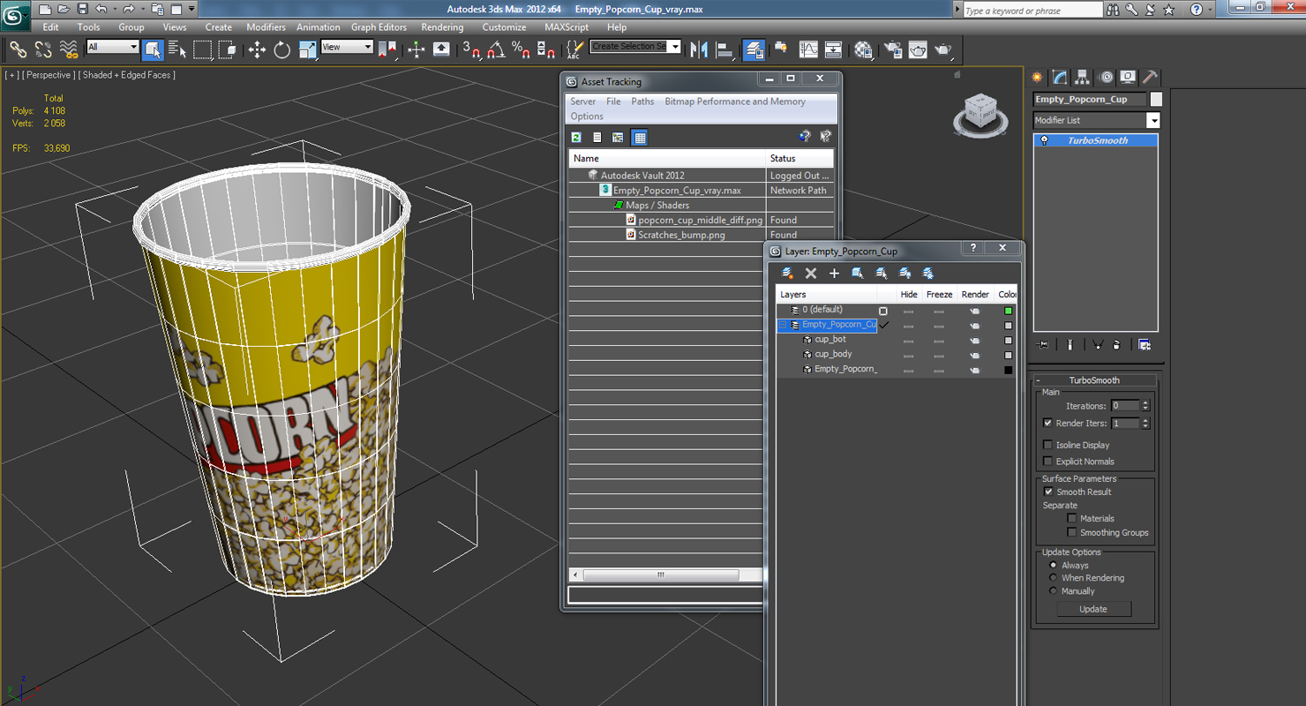This screenshot has width=1306, height=706.
Task: Choose the Select and Rotate tool
Action: coord(282,49)
